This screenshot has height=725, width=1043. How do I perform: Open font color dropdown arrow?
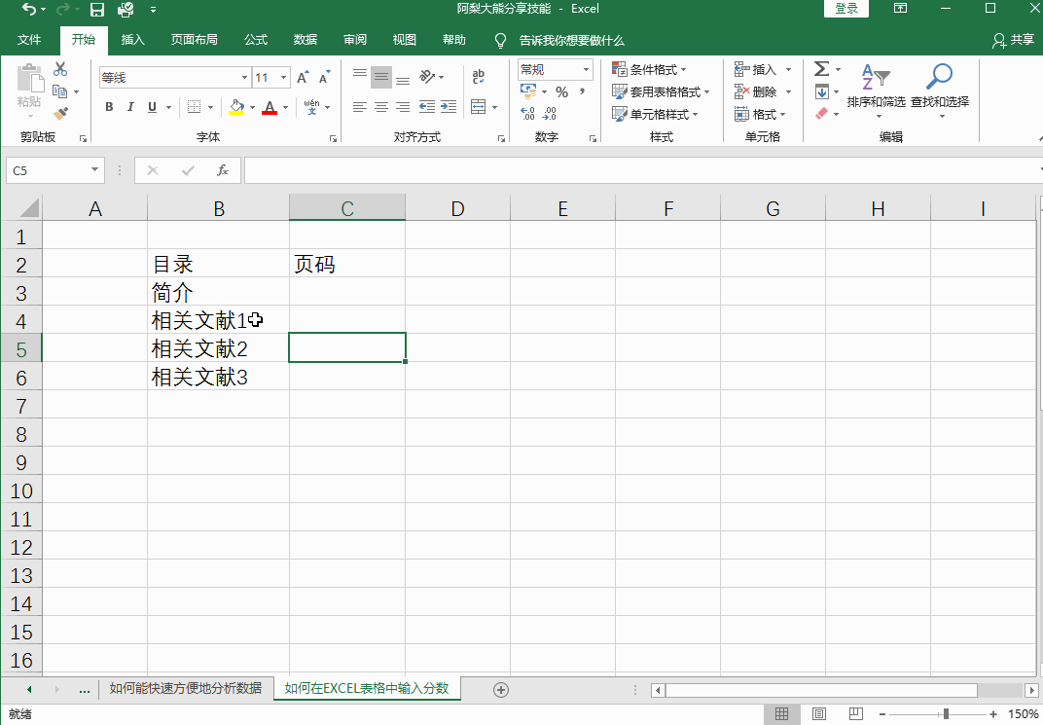tap(285, 107)
